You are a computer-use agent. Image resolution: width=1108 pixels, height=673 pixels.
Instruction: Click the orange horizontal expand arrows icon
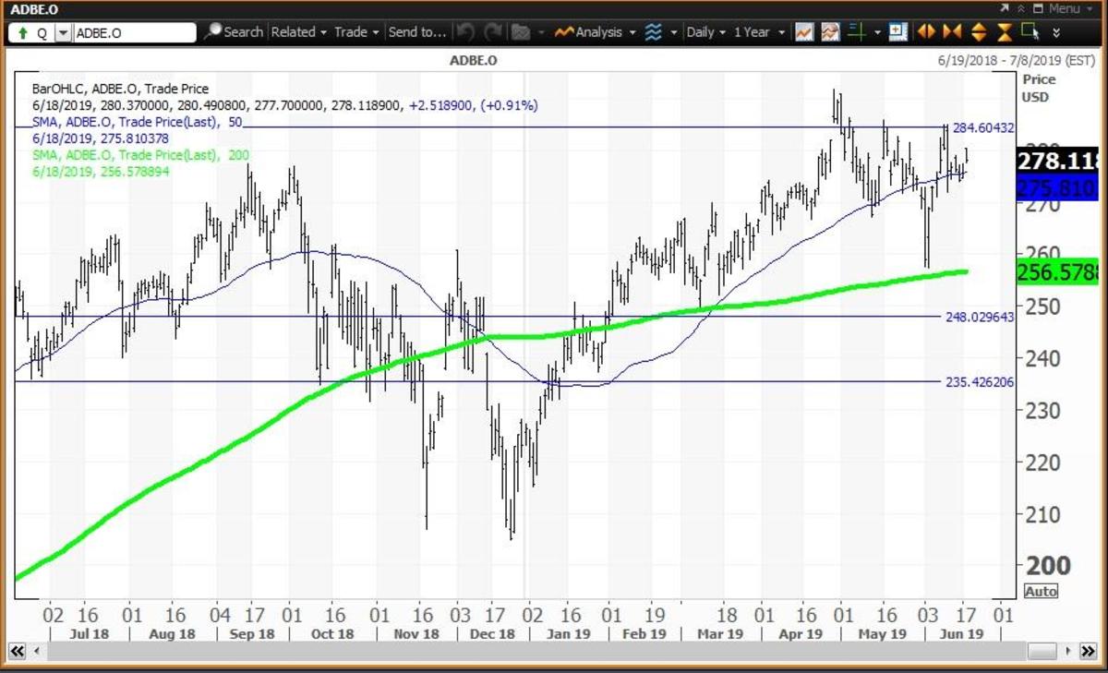coord(925,31)
